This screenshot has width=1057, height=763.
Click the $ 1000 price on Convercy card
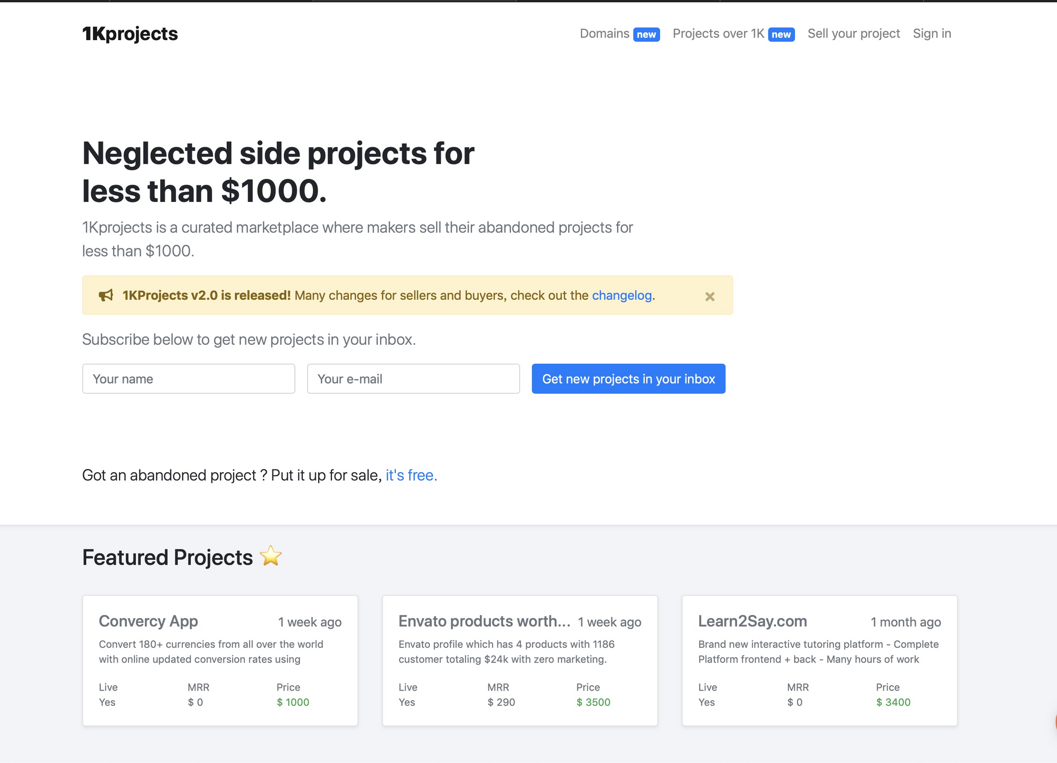click(x=293, y=702)
